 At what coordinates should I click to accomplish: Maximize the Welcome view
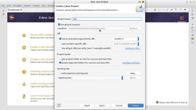click(x=185, y=9)
